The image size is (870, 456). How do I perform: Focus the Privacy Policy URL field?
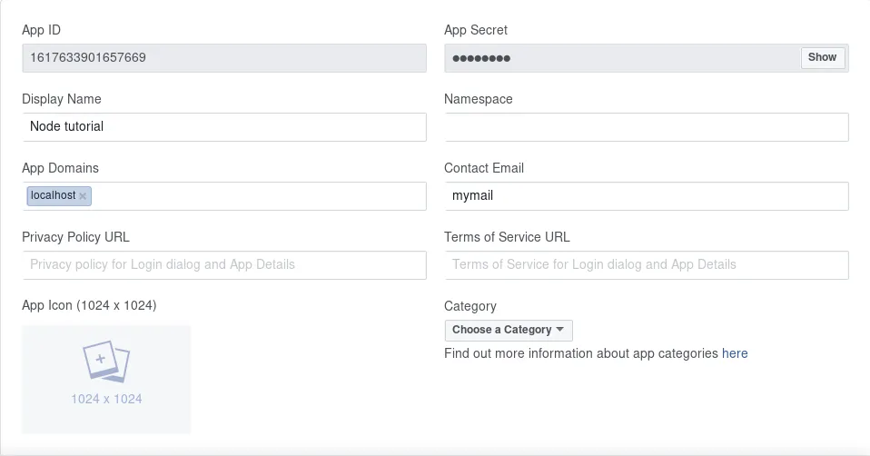(x=224, y=265)
